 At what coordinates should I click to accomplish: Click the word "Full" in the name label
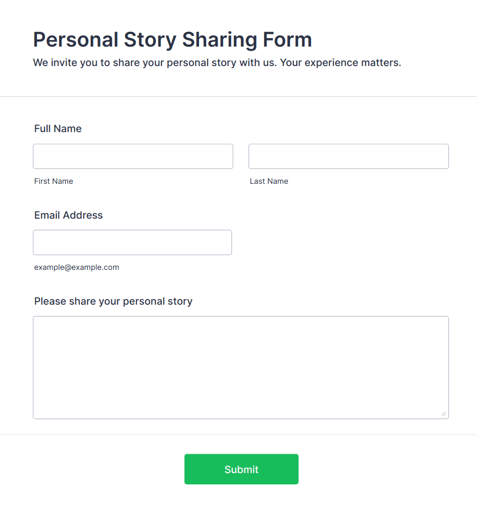point(43,129)
